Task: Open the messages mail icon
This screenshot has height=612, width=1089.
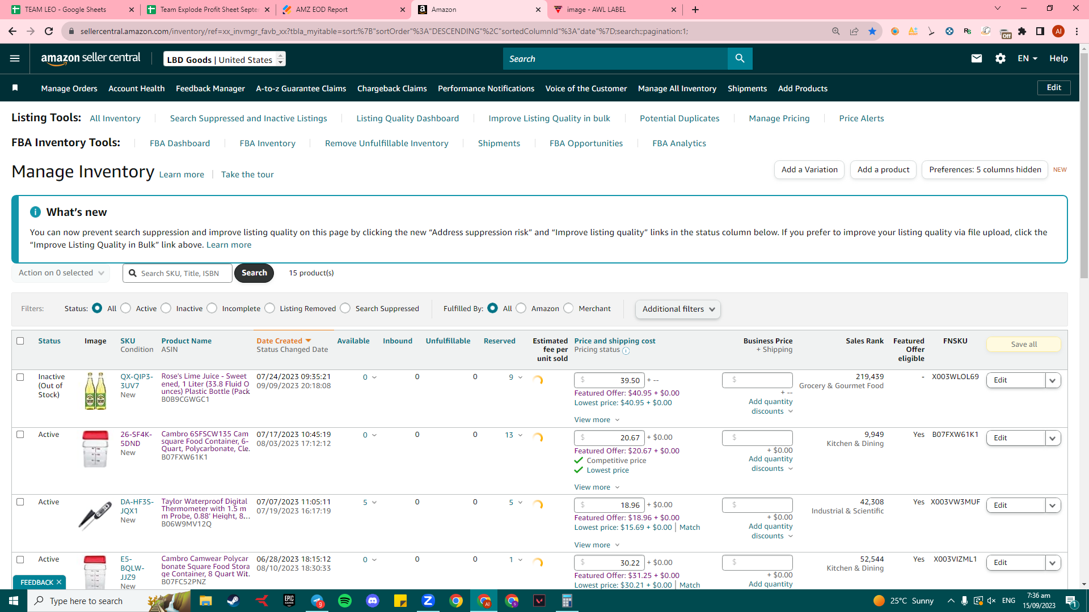Action: click(x=976, y=58)
